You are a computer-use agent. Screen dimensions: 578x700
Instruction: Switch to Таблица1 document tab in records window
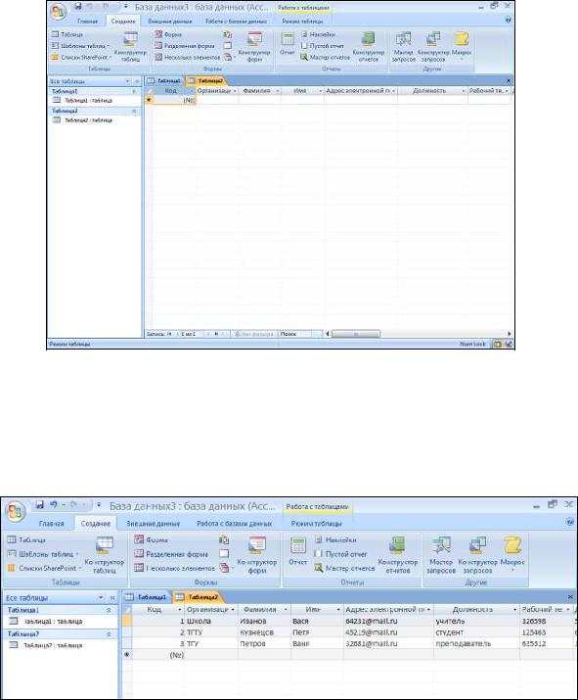[146, 597]
